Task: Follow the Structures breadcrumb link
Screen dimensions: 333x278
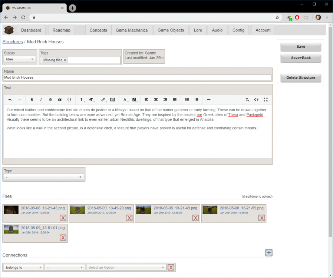Action: point(13,42)
